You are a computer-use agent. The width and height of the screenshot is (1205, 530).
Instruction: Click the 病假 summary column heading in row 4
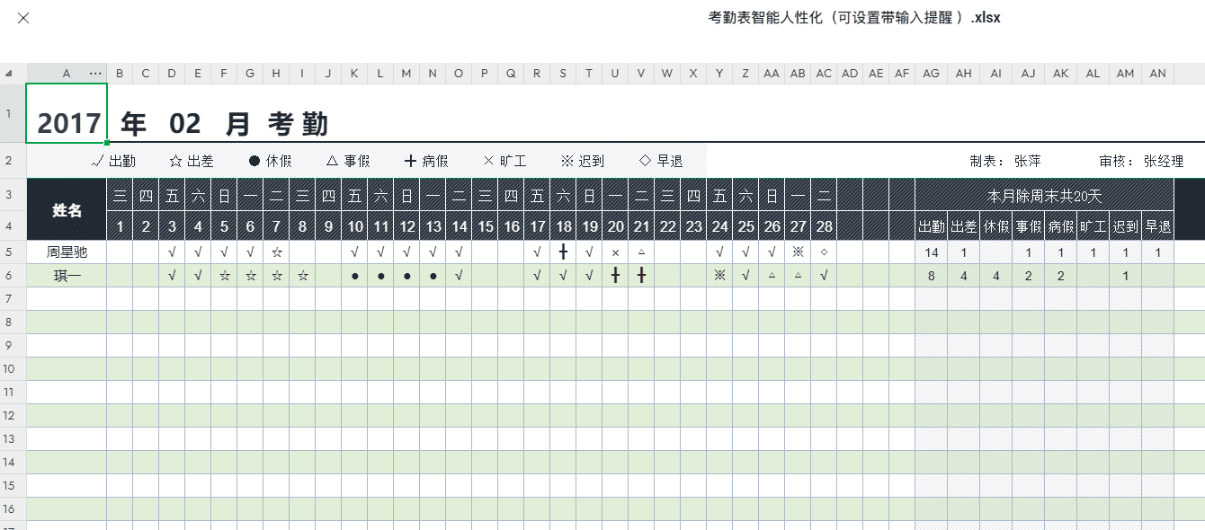pos(1061,226)
